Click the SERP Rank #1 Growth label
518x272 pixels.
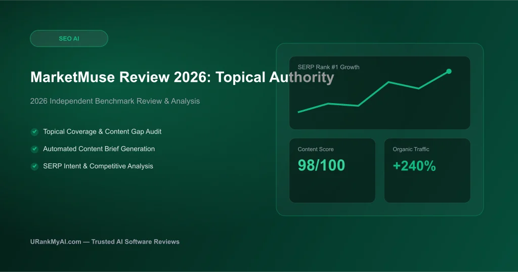pos(328,67)
